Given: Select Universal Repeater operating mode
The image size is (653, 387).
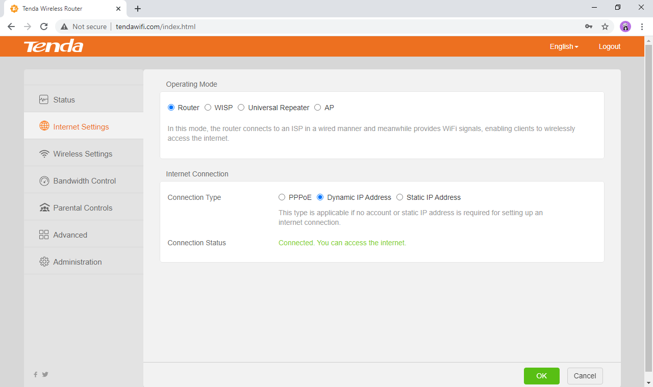Looking at the screenshot, I should coord(241,108).
